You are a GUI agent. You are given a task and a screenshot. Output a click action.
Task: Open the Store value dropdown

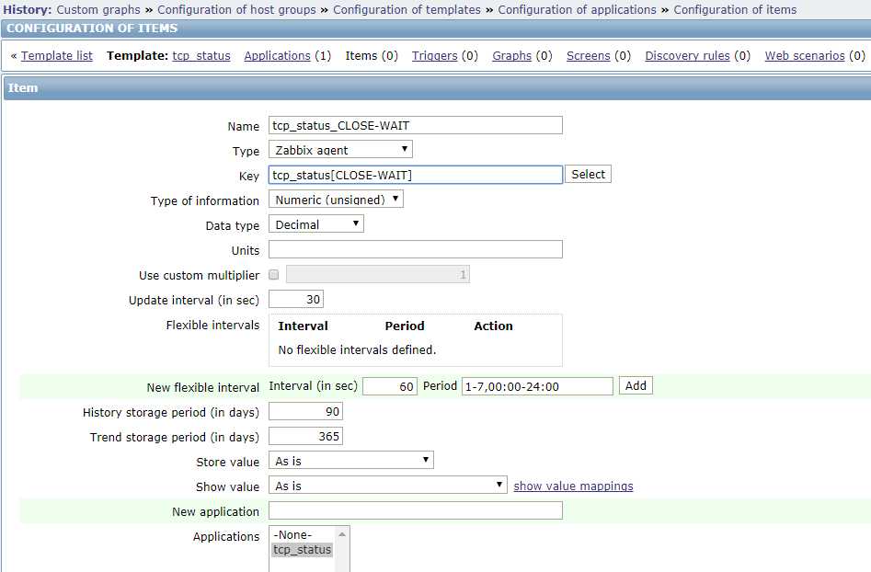351,461
